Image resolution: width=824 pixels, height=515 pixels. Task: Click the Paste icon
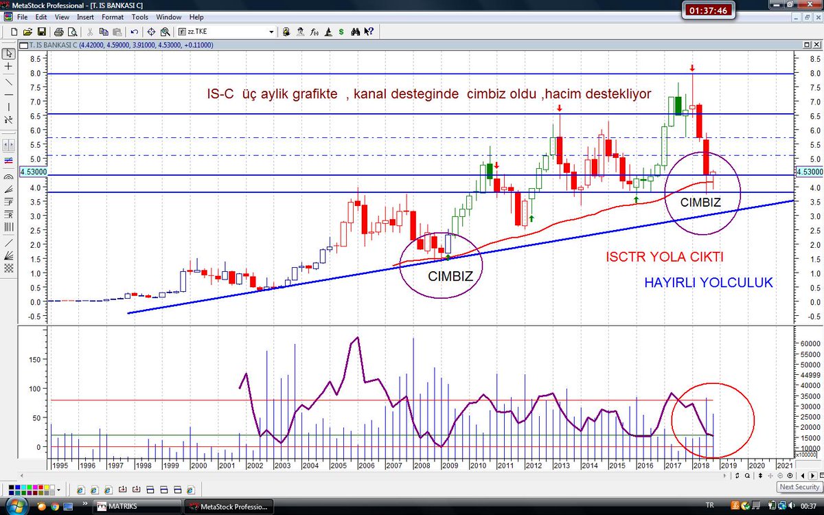pyautogui.click(x=117, y=32)
